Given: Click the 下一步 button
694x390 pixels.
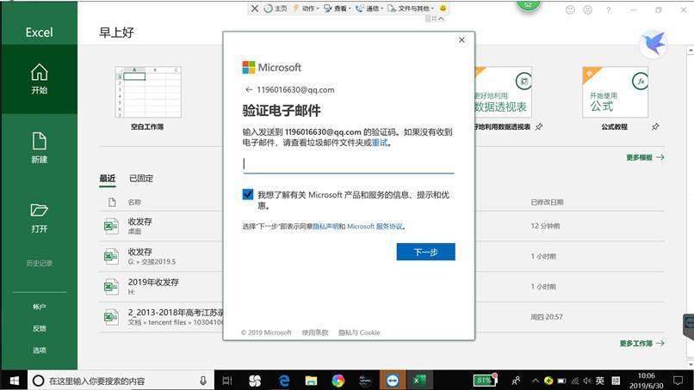Looking at the screenshot, I should (x=425, y=252).
